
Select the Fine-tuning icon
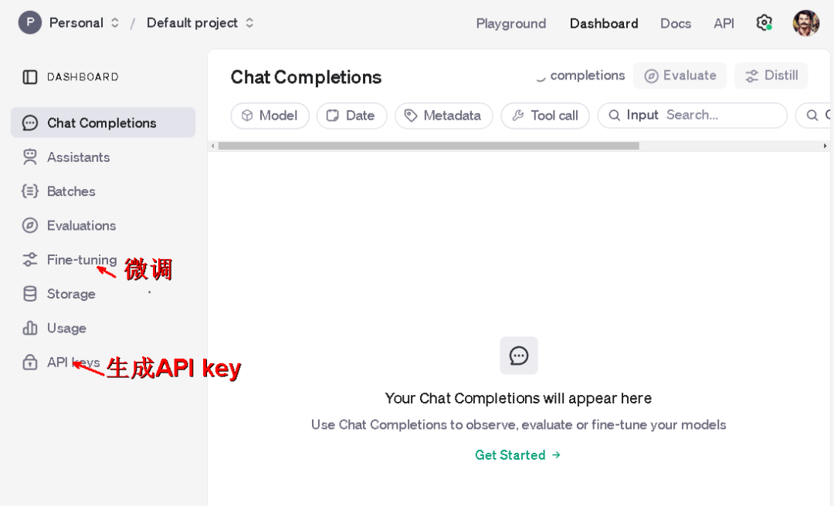[x=29, y=259]
